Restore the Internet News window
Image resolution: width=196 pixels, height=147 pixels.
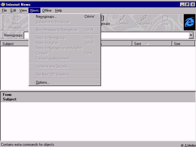[187, 5]
